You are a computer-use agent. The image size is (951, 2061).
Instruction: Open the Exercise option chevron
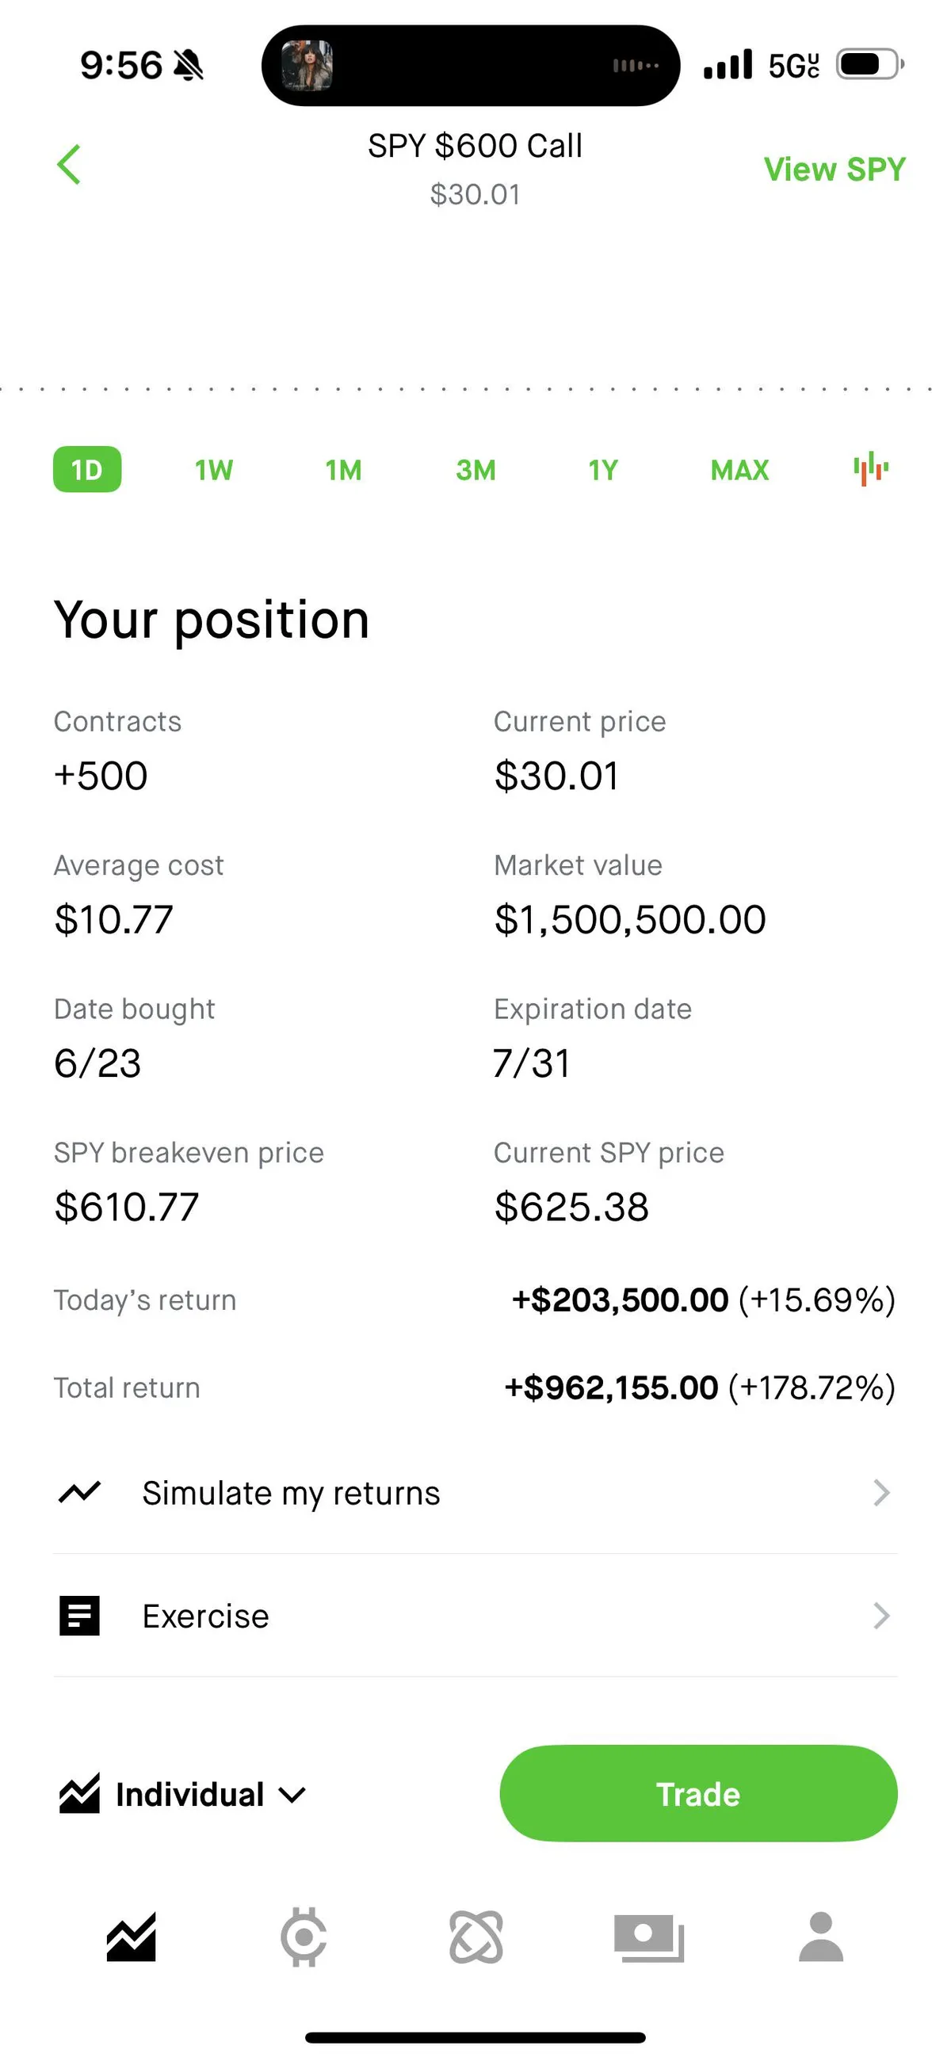pos(881,1616)
